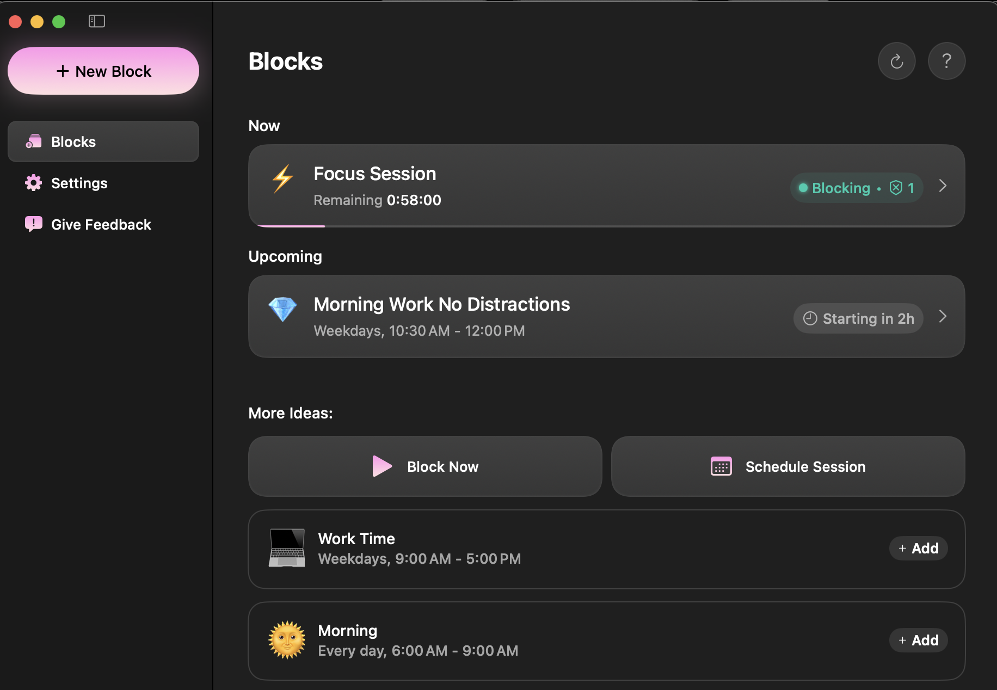This screenshot has width=997, height=690.
Task: Click the diamond icon for Morning Work
Action: tap(282, 309)
